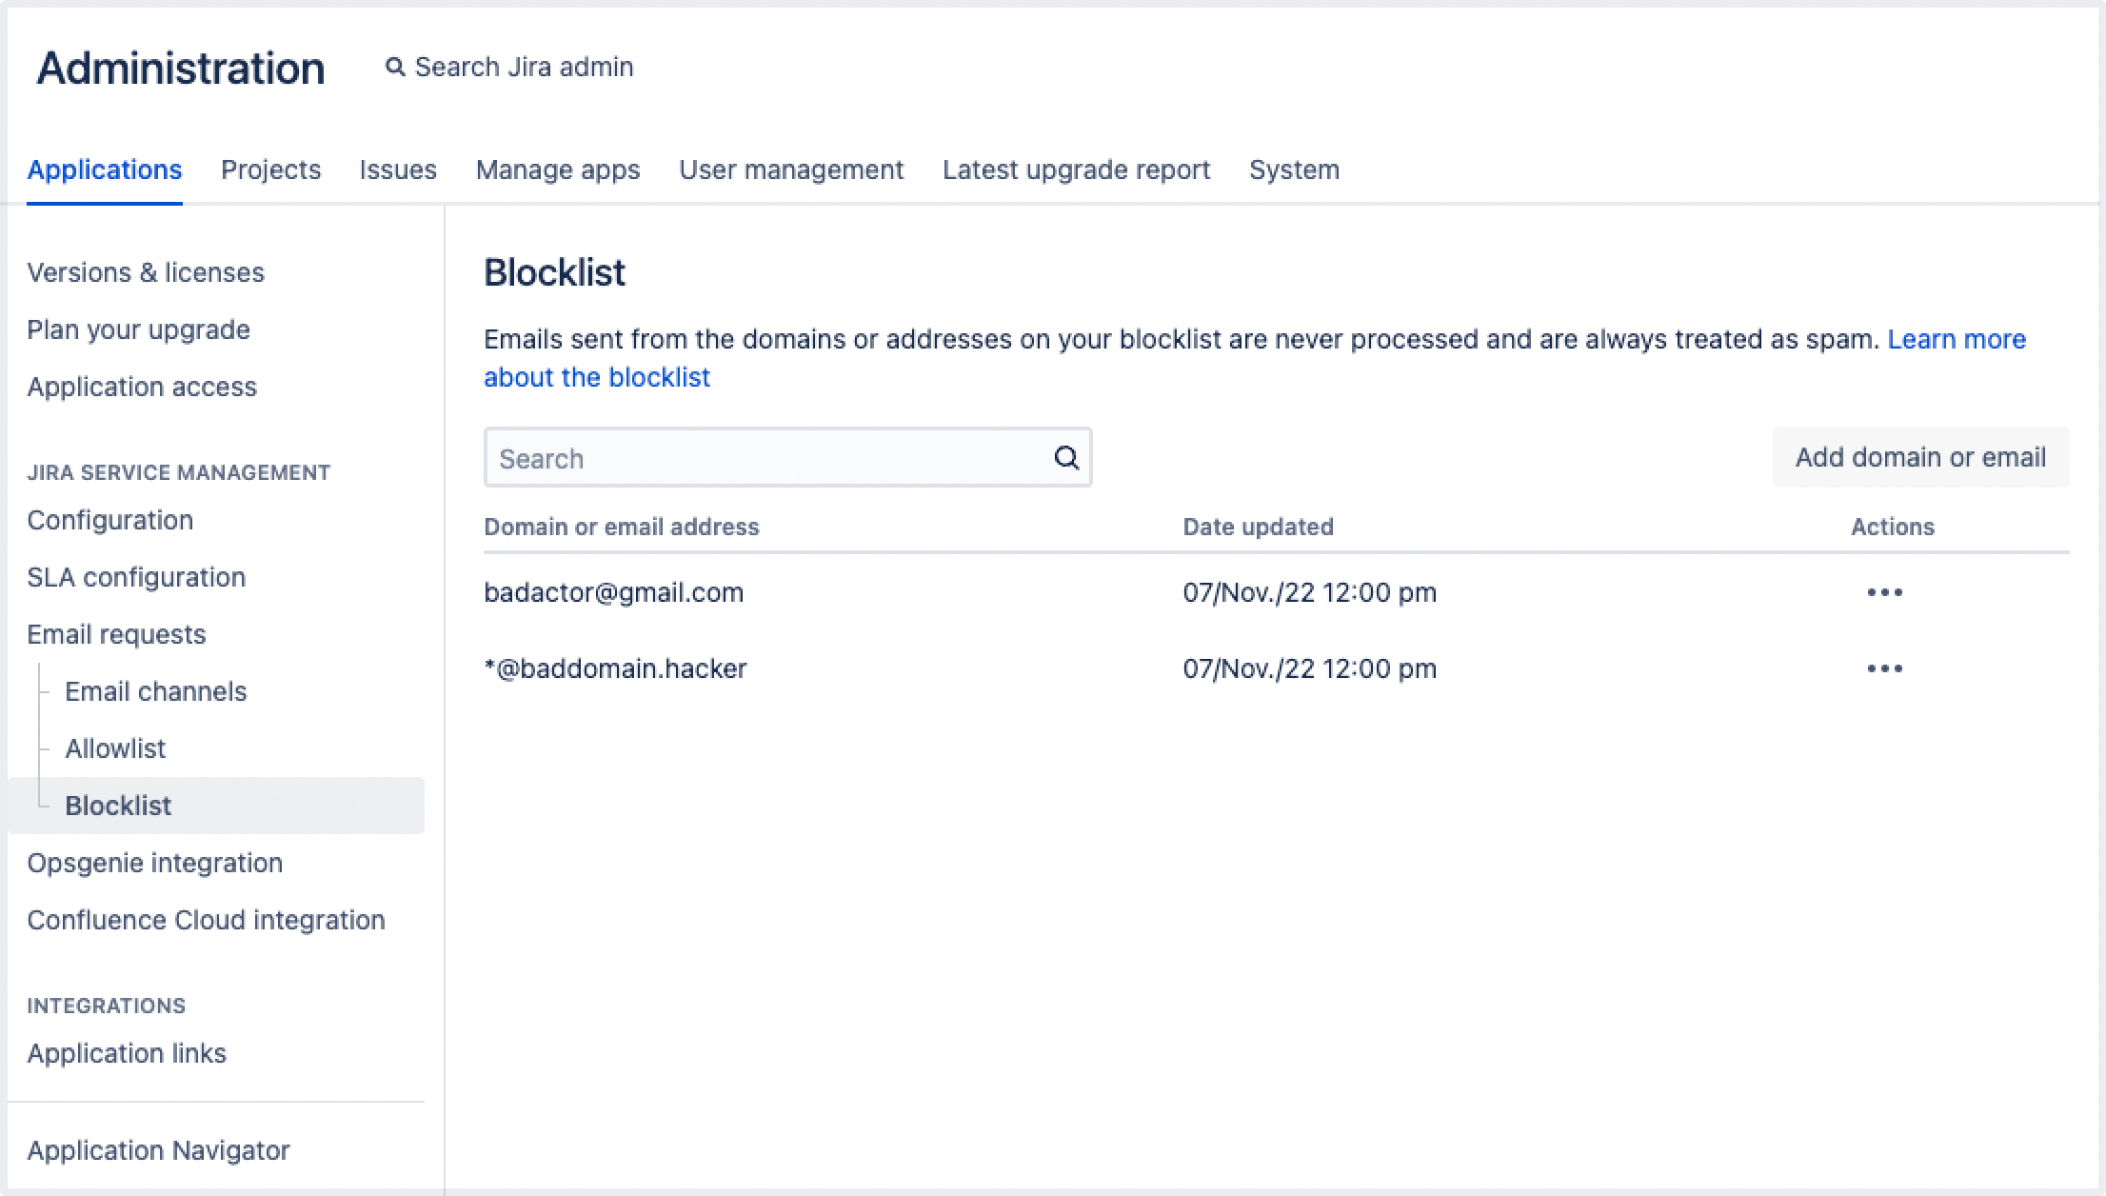This screenshot has width=2106, height=1196.
Task: Focus the blocklist Search field
Action: [762, 458]
